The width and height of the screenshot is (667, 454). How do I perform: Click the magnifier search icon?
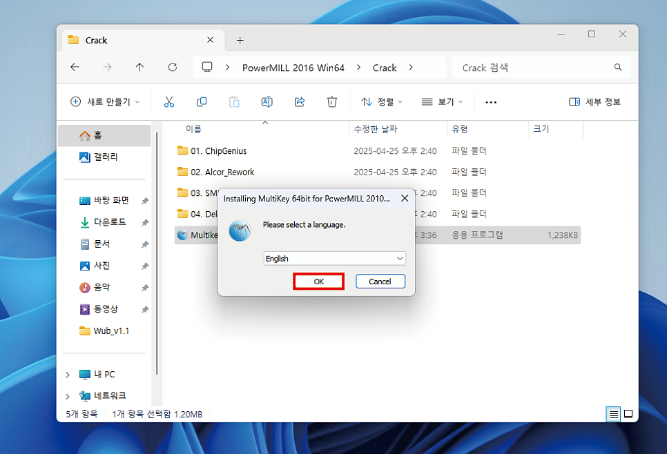click(x=618, y=67)
